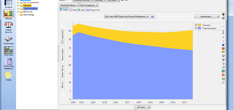Image resolution: width=234 pixels, height=110 pixels.
Task: Open the 100-Year GWP result dropdown
Action: [126, 17]
